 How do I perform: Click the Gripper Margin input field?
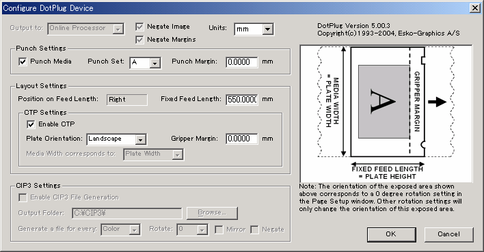[x=242, y=139]
